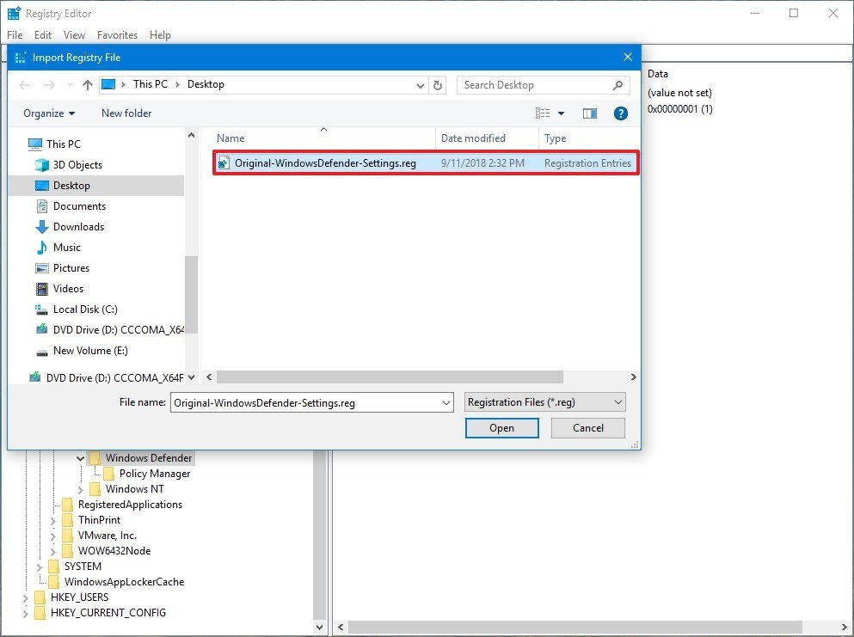Collapse the Windows Defender key
This screenshot has height=637, width=854.
[80, 458]
